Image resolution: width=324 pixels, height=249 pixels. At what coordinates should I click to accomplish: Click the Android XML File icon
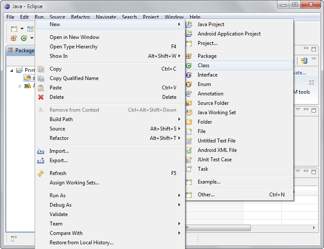click(x=189, y=150)
